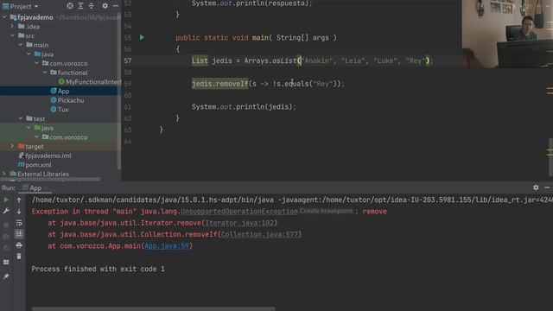Click UnsupportedOperationException link in console
Viewport: 553px width, 311px height.
tap(239, 211)
